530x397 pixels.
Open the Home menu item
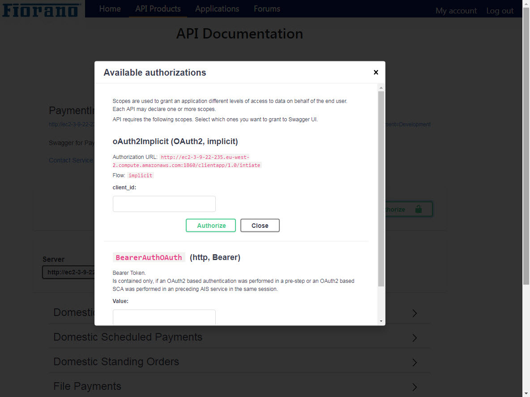pos(110,9)
